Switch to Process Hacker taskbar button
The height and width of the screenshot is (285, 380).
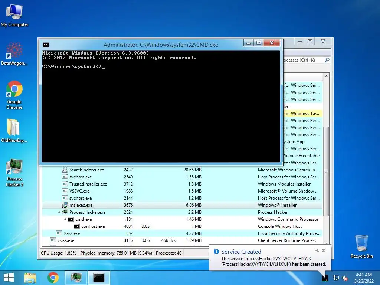tap(76, 278)
